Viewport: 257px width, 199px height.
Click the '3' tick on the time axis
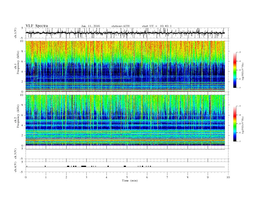coord(86,177)
